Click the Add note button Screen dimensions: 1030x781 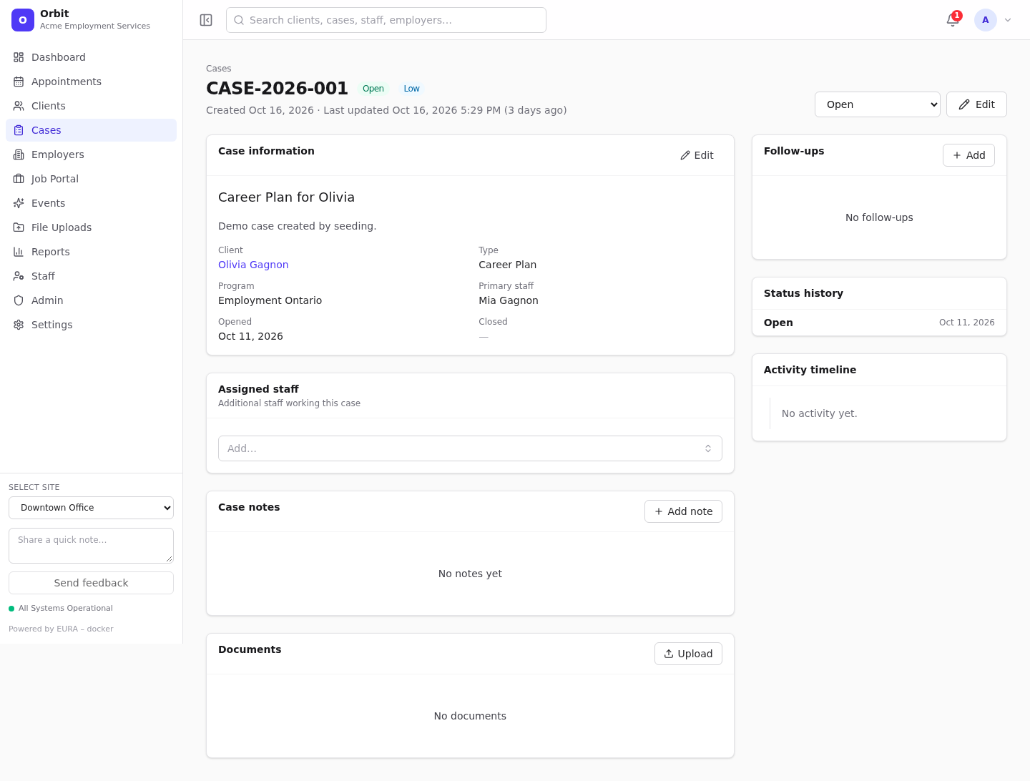click(683, 511)
